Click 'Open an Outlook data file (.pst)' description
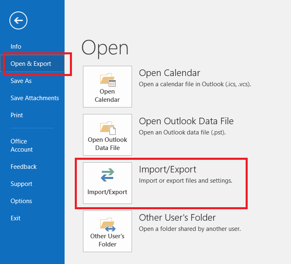This screenshot has height=264, width=291. click(x=182, y=132)
